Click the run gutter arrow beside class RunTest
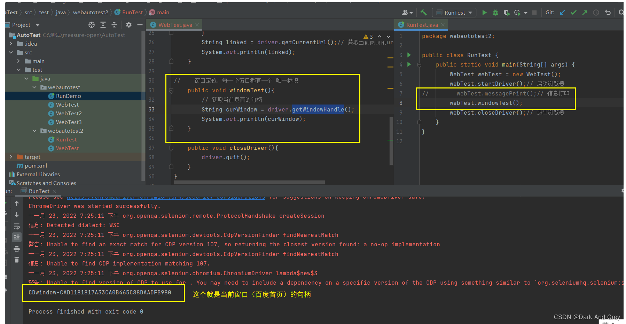Image resolution: width=626 pixels, height=324 pixels. 409,55
